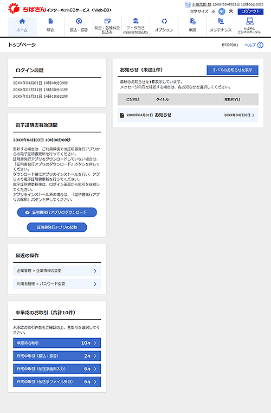Set font size to 大

(x=231, y=11)
